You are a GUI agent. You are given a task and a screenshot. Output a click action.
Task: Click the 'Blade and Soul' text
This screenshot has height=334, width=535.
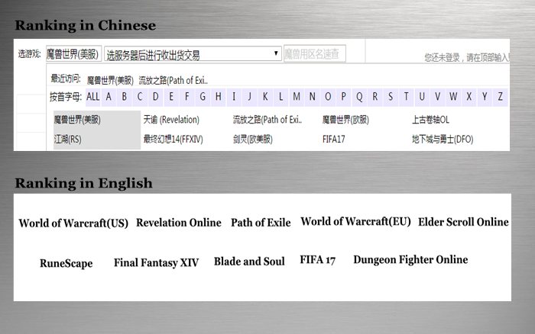click(249, 262)
